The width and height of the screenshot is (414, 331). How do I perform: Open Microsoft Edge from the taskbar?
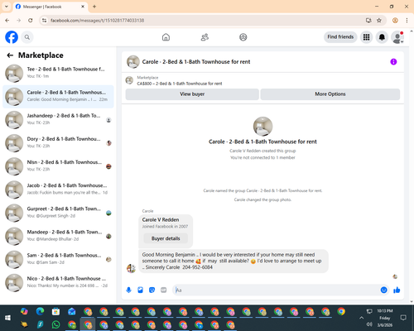[x=40, y=311]
